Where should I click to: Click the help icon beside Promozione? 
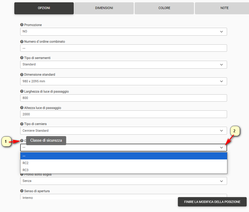[x=22, y=25]
